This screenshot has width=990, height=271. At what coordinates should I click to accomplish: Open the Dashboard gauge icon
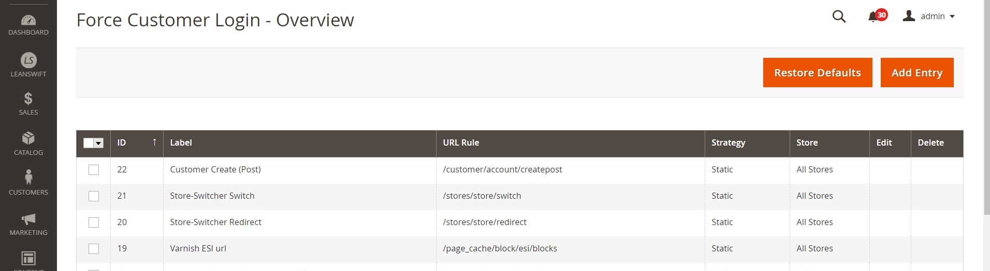(x=28, y=21)
